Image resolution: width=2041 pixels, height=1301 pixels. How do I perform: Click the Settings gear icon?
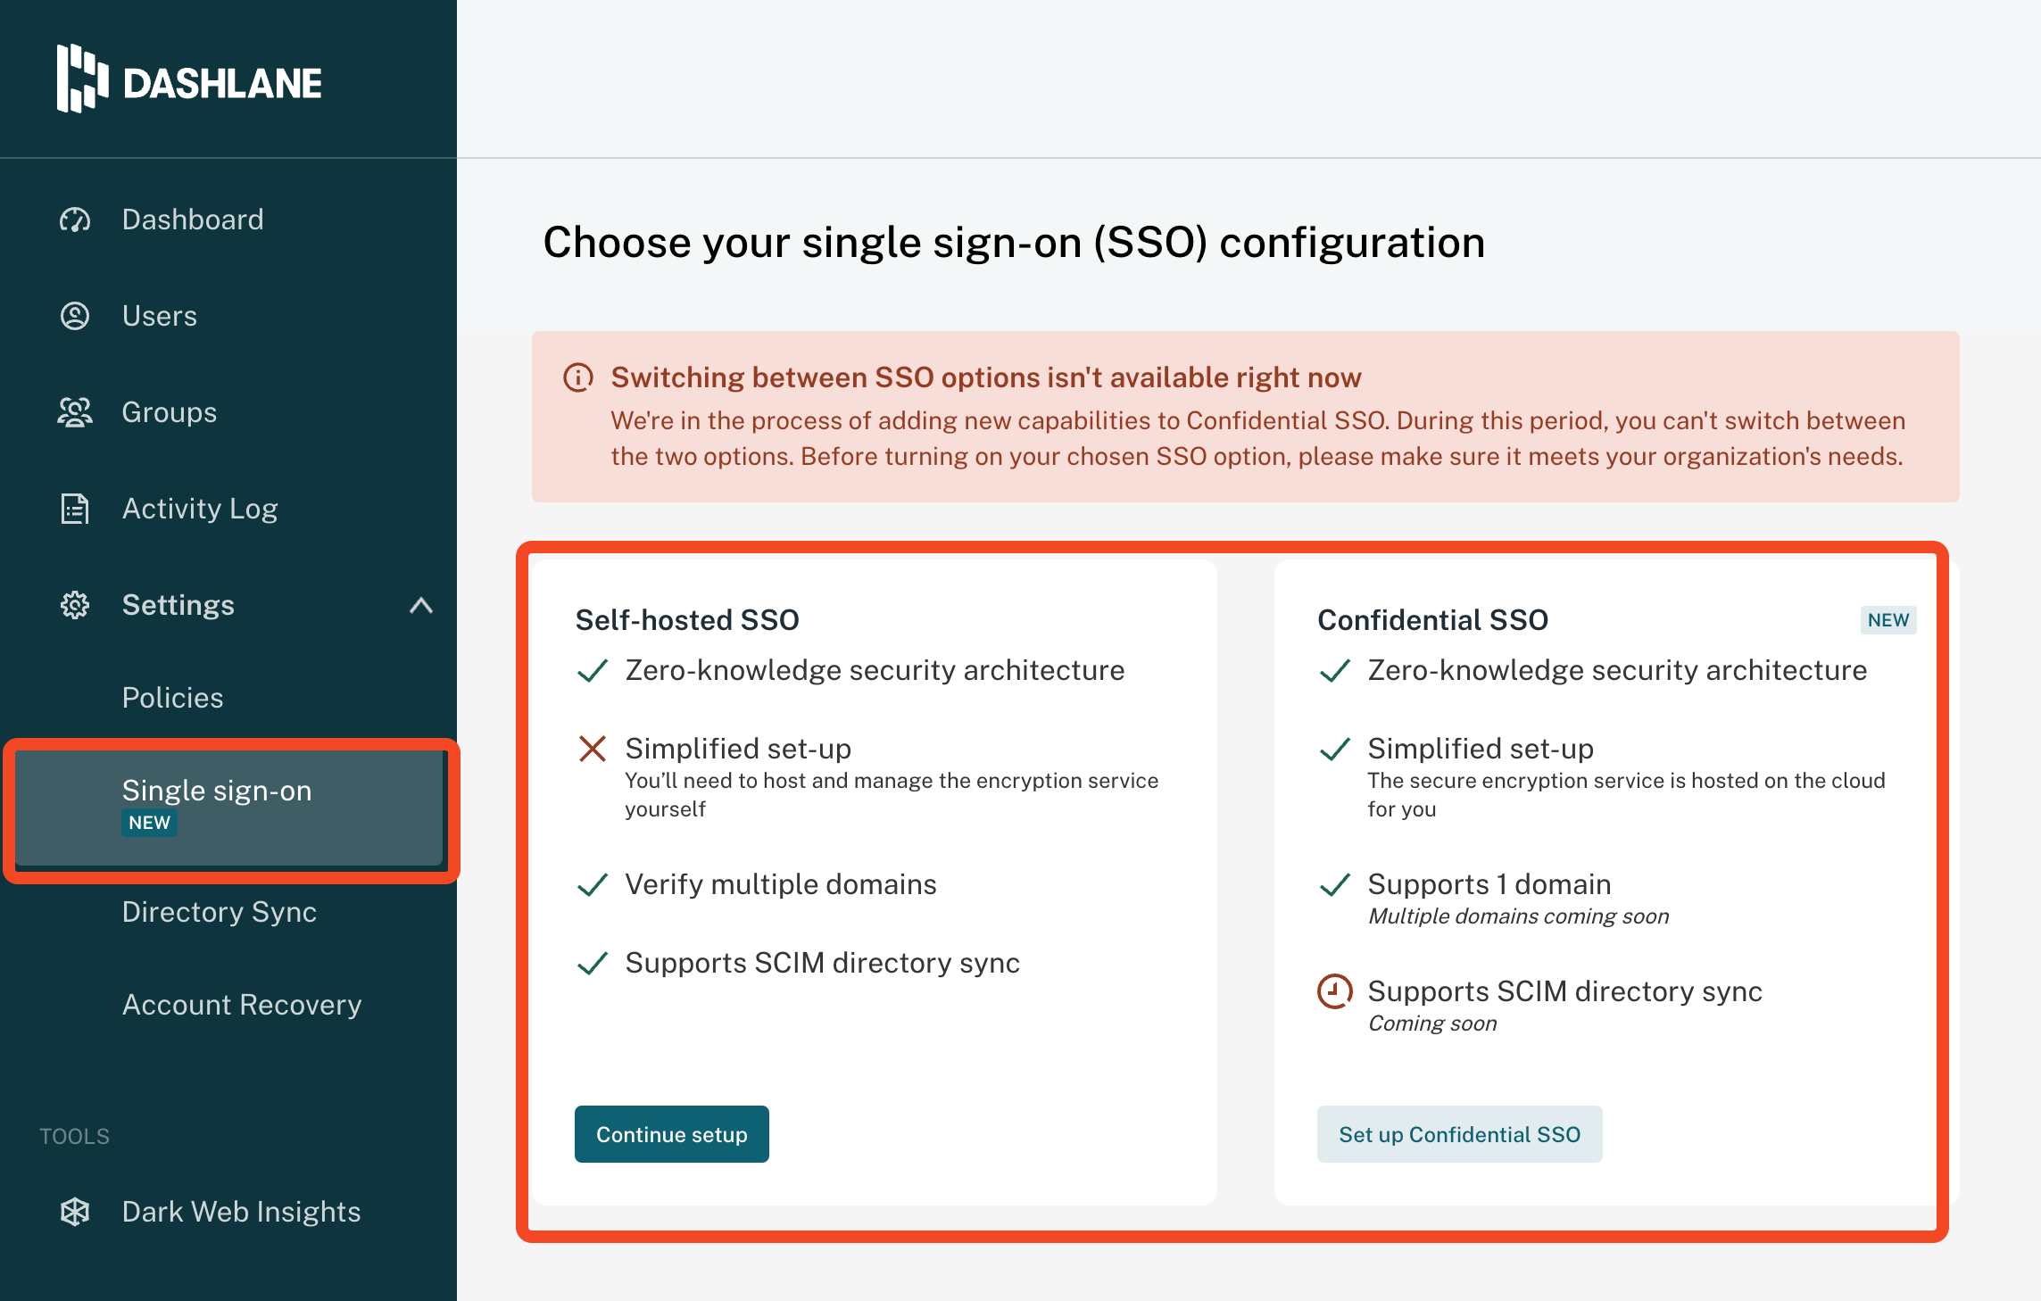pos(75,605)
